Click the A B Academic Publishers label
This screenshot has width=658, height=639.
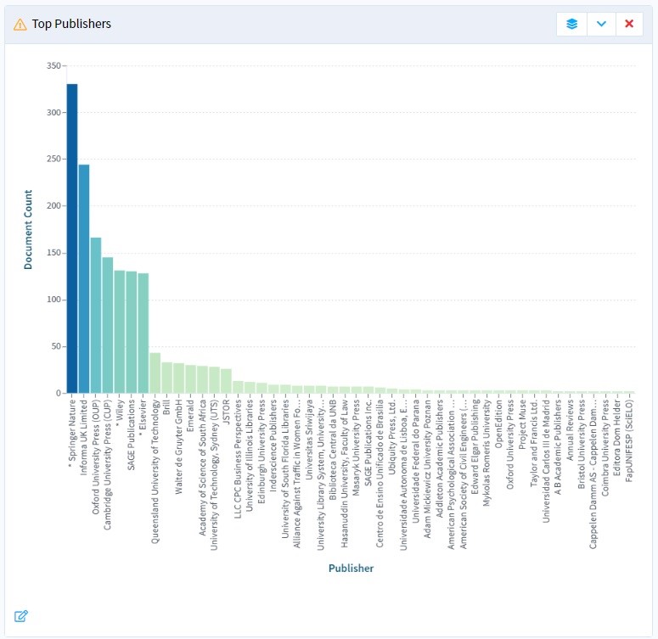558,446
